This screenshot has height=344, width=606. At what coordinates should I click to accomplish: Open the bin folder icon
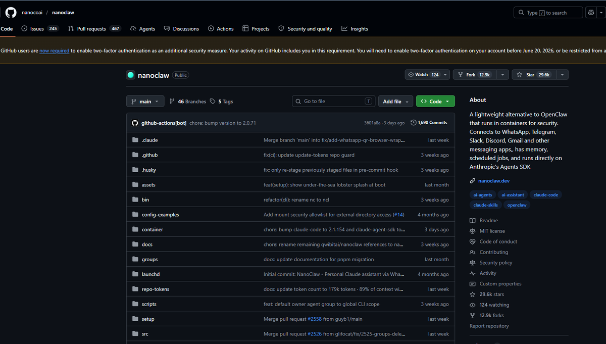(135, 200)
